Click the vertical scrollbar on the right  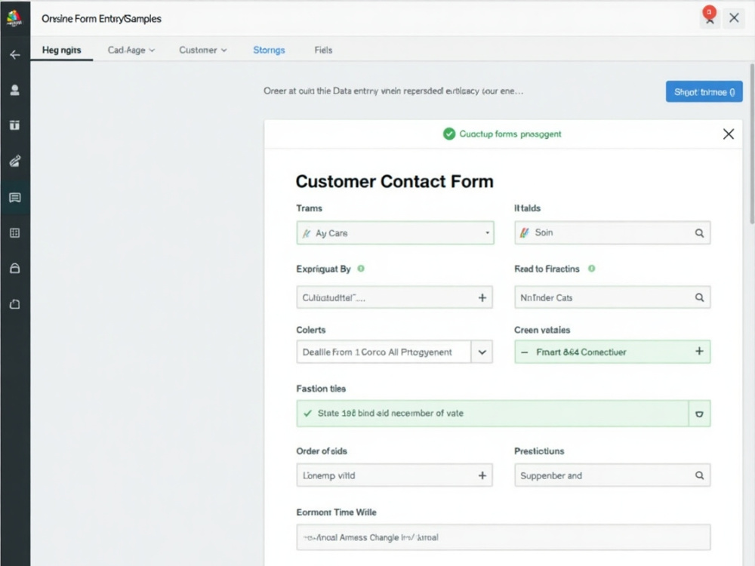[x=752, y=144]
